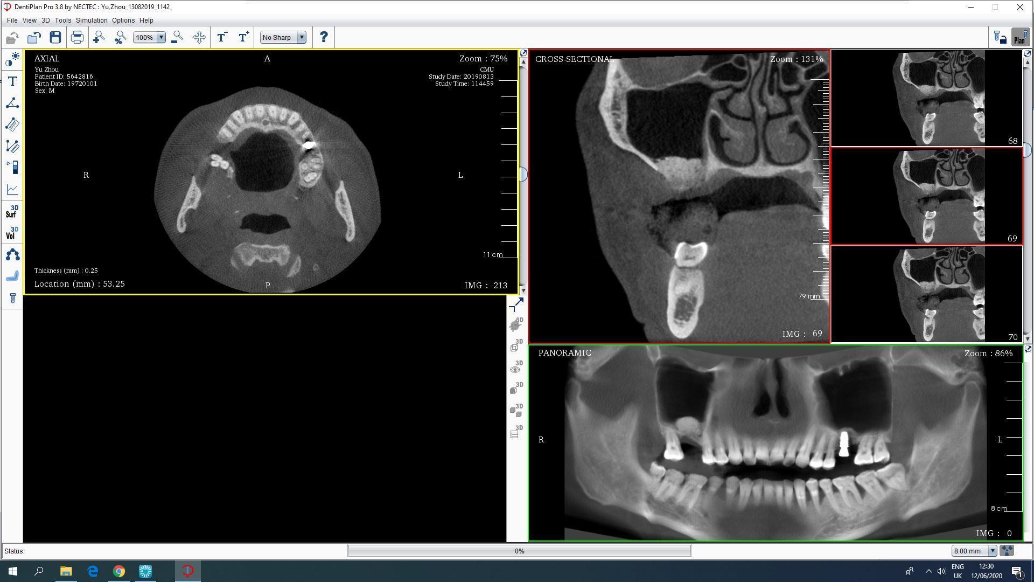Click the expand 3D view arrow icon
The width and height of the screenshot is (1034, 582).
[x=516, y=305]
